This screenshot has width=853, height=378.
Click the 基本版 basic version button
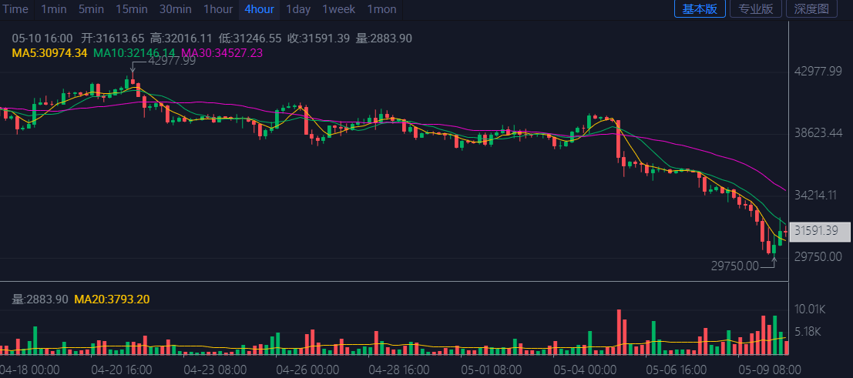tap(700, 9)
